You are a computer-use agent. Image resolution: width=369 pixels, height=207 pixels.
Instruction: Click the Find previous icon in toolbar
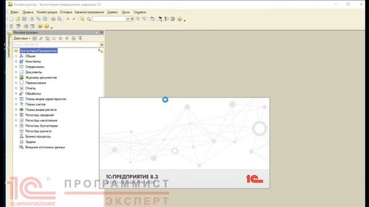pos(144,19)
